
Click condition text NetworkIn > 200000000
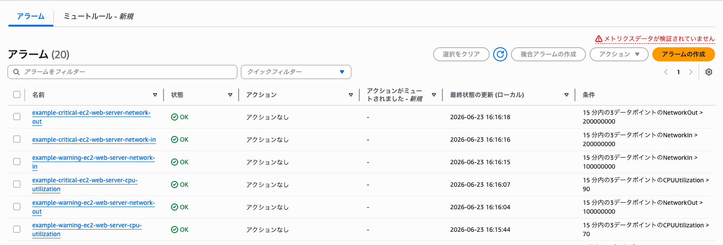[640, 139]
